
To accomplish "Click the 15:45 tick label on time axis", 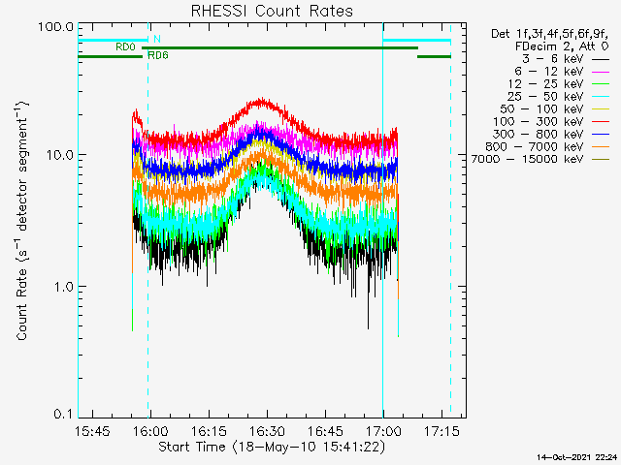I will (94, 429).
